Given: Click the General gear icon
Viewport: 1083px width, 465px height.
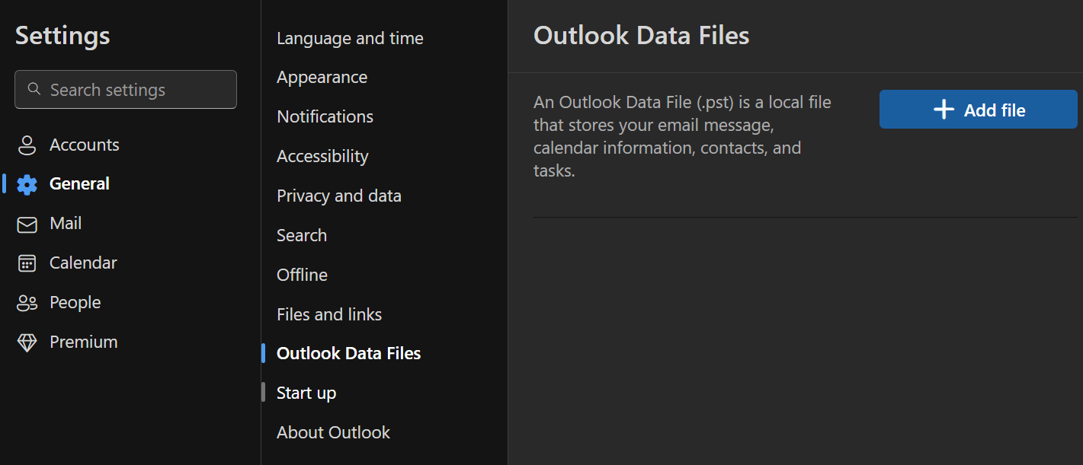Looking at the screenshot, I should pyautogui.click(x=27, y=184).
